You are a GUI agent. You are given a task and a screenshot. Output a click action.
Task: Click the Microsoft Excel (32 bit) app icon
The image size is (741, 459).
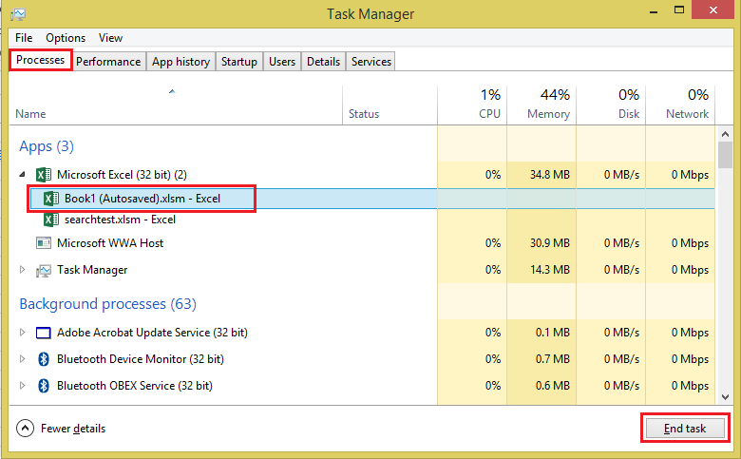coord(44,175)
